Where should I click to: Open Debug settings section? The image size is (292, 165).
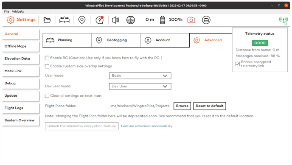click(x=21, y=83)
